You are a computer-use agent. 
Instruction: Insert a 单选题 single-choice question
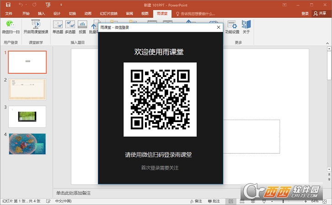tap(58, 27)
